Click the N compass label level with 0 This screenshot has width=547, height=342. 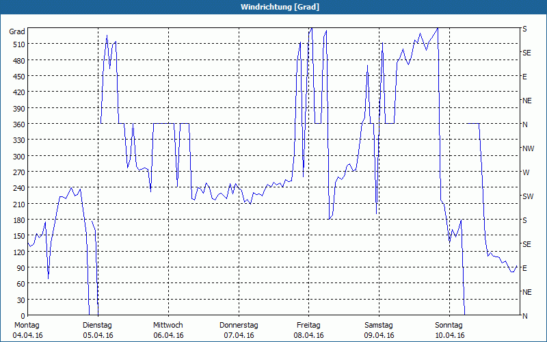[x=524, y=316]
